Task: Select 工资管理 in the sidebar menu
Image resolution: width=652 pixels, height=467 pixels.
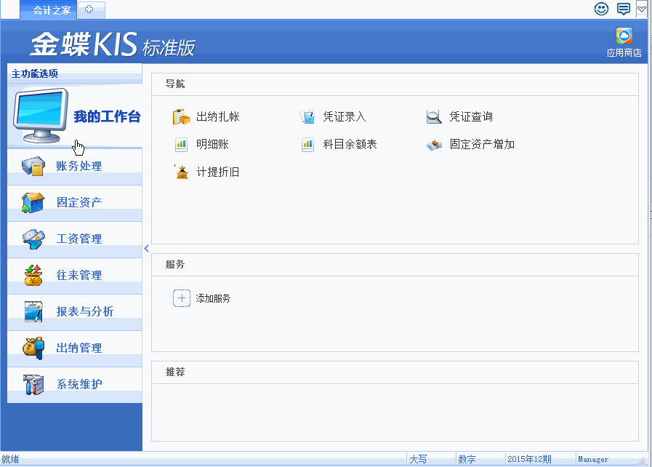Action: pos(79,239)
